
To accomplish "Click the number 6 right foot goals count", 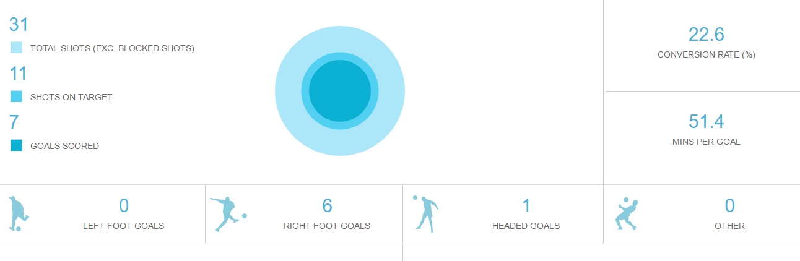I will tap(328, 206).
